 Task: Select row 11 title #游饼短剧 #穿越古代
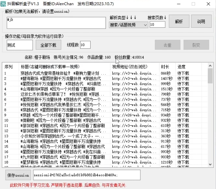point(63,126)
